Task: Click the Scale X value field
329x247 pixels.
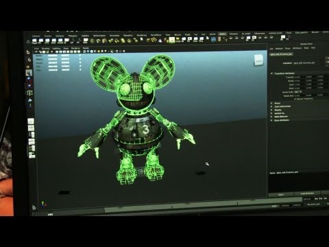Action: pos(299,84)
